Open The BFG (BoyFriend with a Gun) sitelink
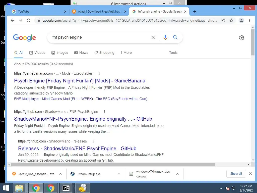Screen dimensions: 257x193 click(122, 99)
